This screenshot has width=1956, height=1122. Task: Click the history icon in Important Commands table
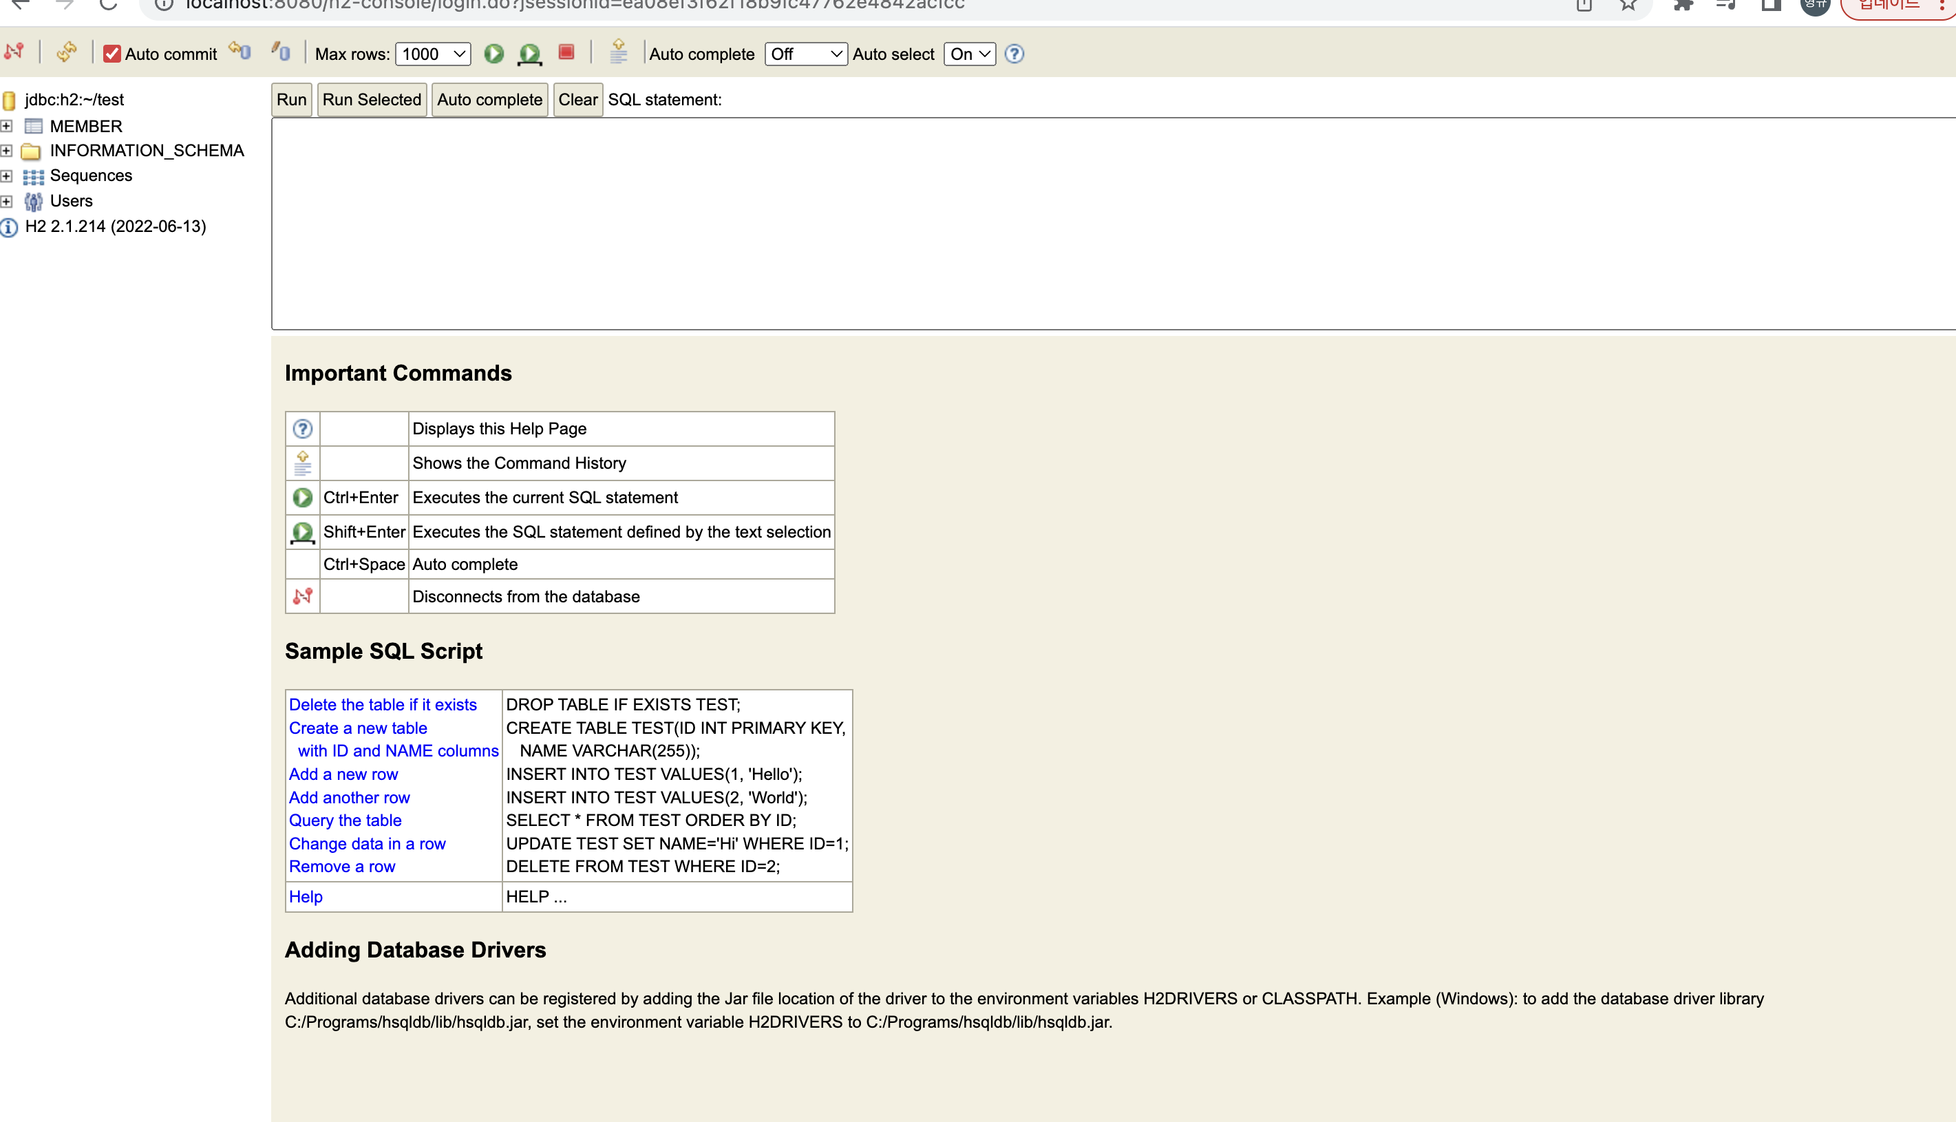click(x=303, y=463)
